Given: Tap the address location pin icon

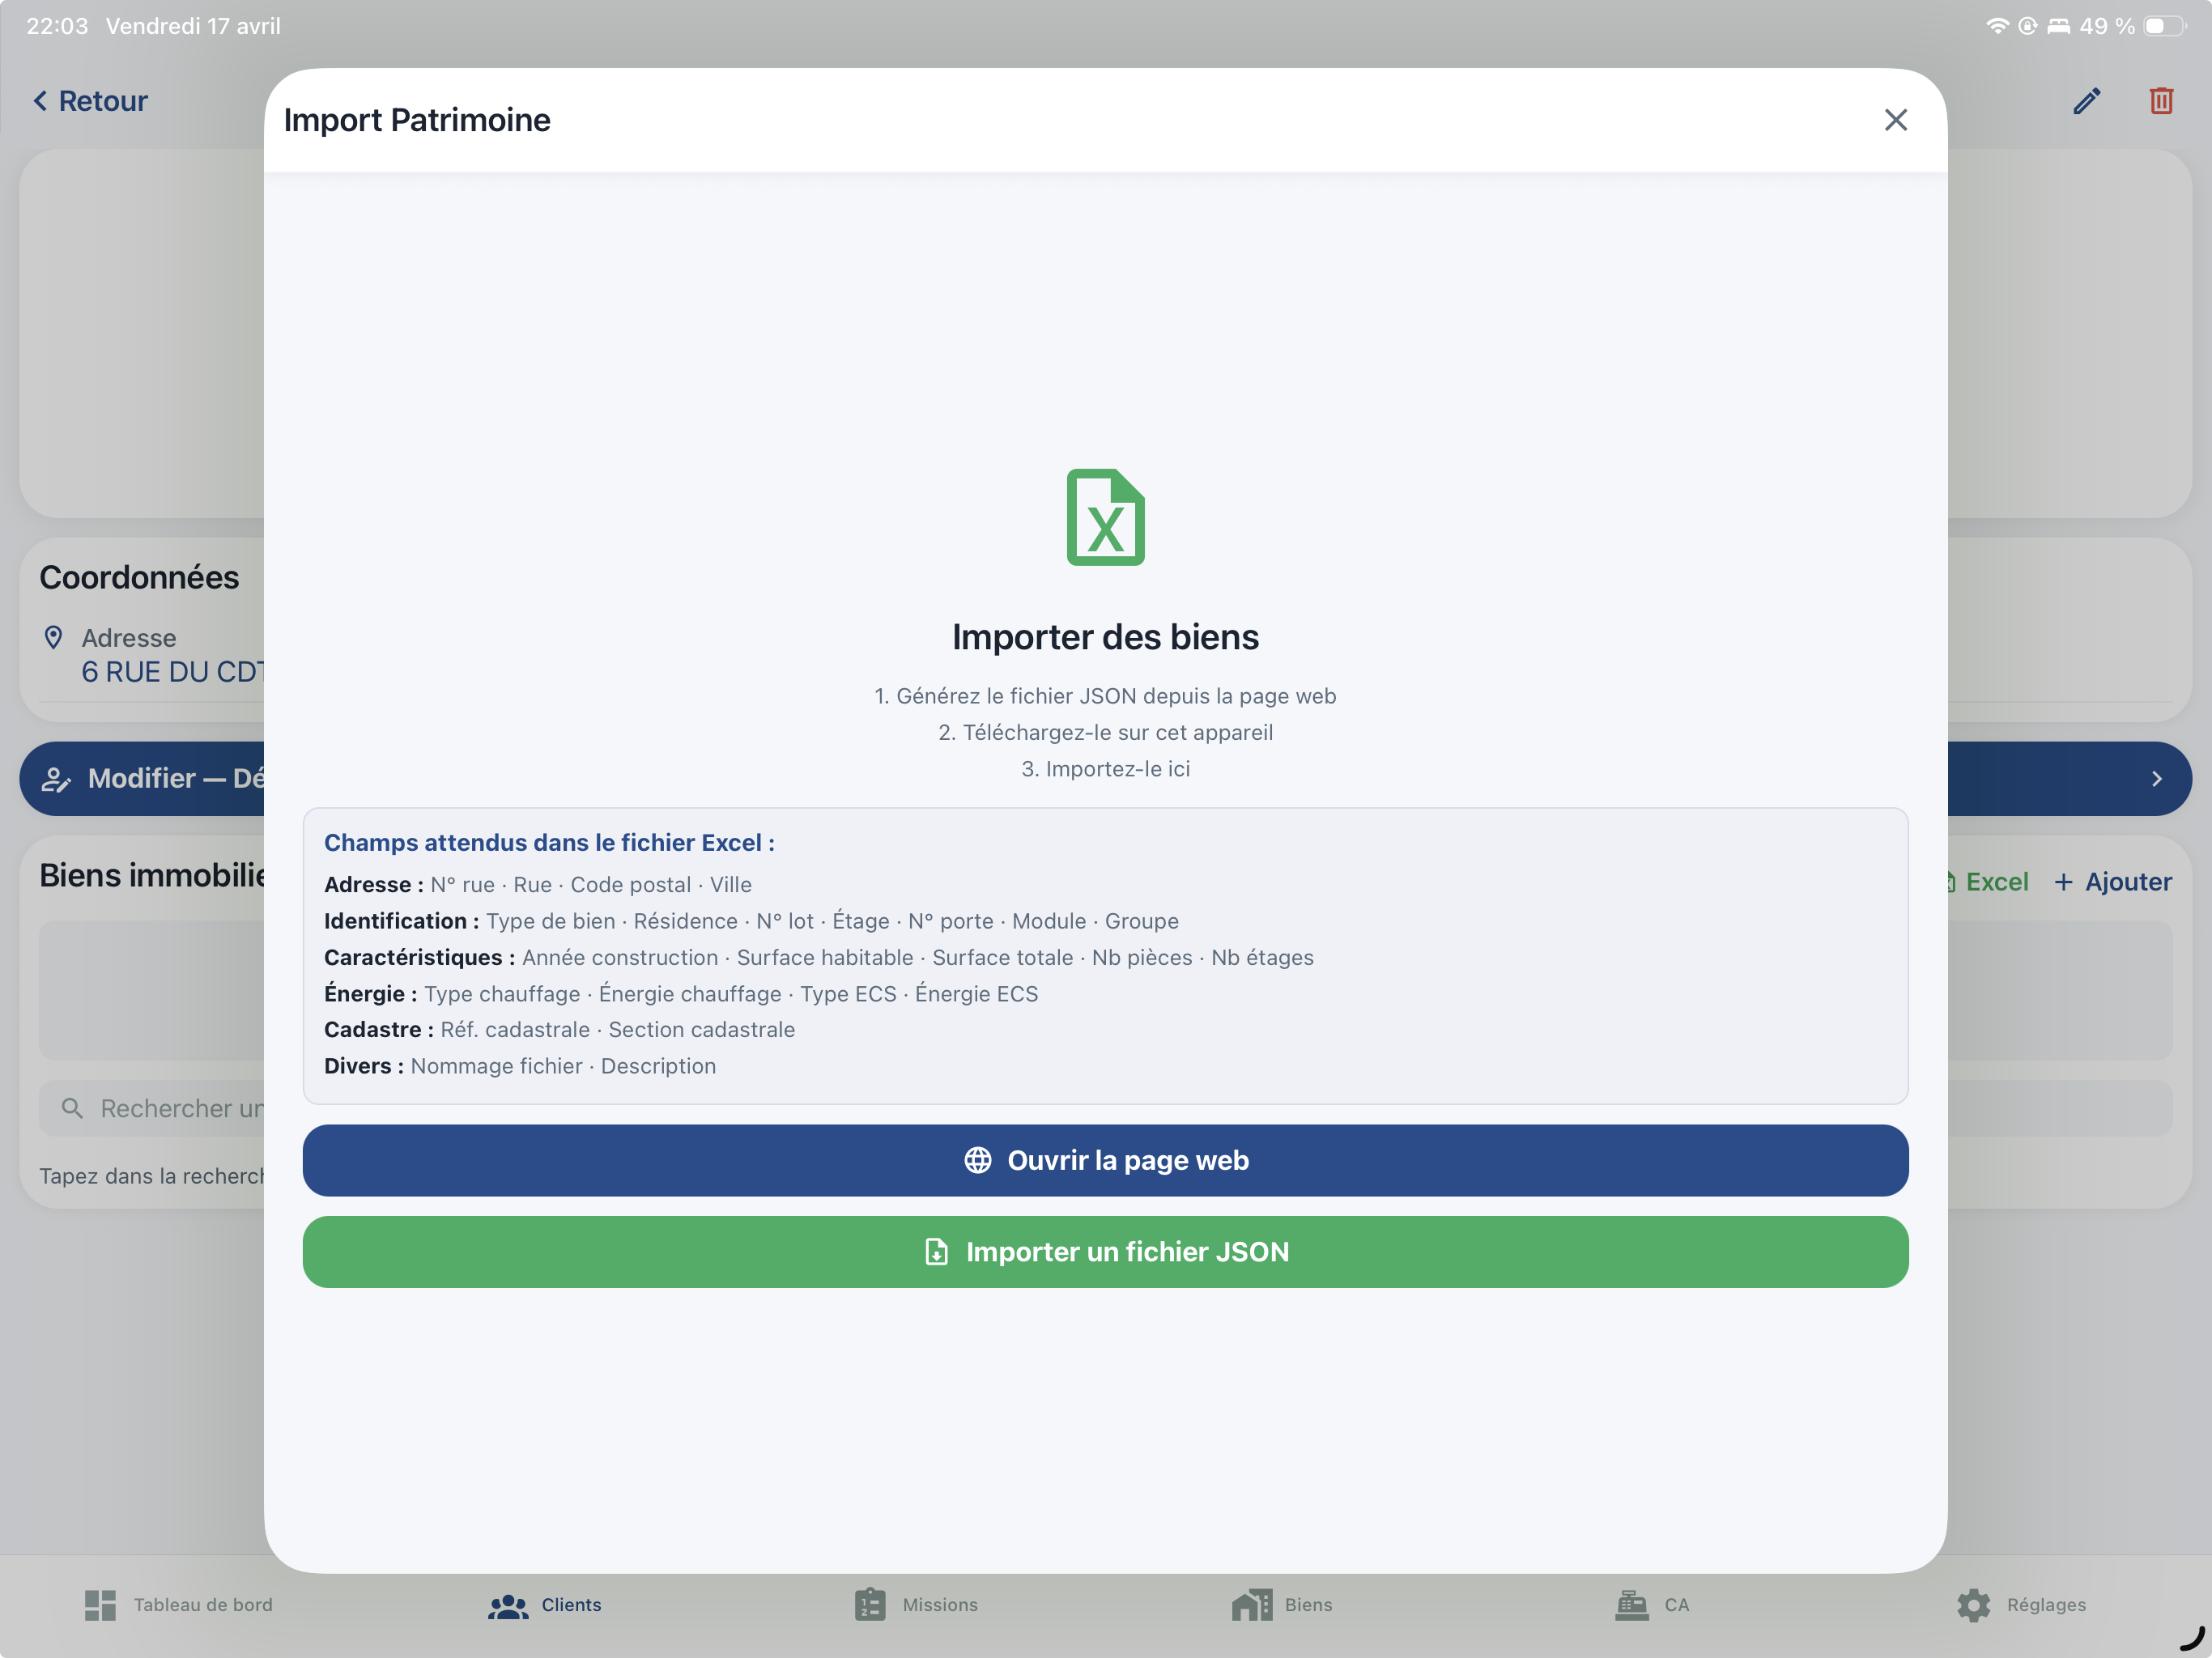Looking at the screenshot, I should pos(54,638).
